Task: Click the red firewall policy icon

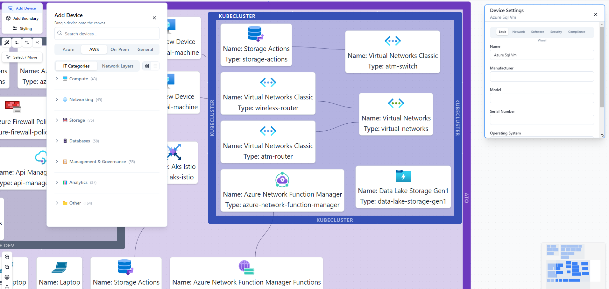Action: pyautogui.click(x=13, y=107)
